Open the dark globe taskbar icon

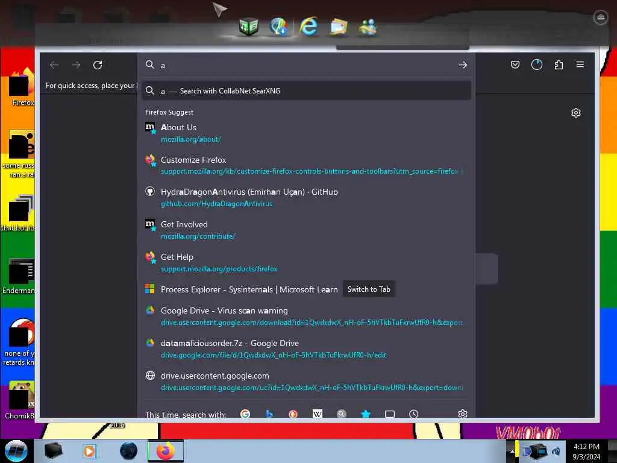(x=129, y=451)
